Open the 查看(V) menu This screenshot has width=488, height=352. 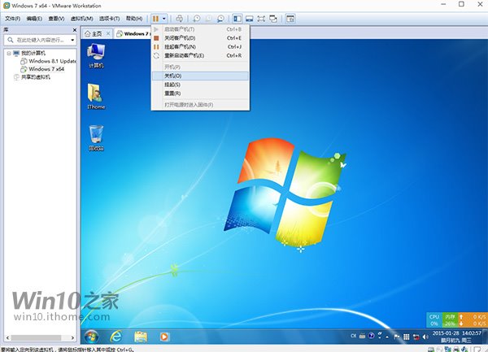point(56,19)
